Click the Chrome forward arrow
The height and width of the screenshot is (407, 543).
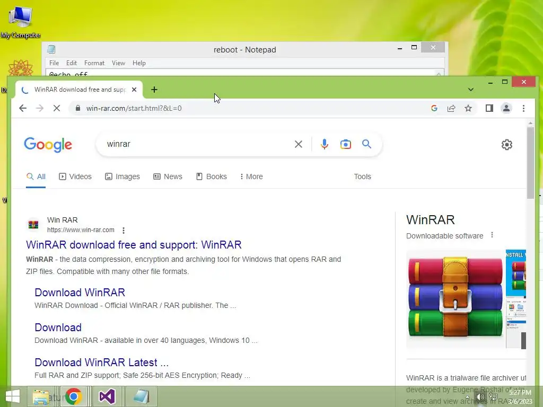click(x=40, y=108)
